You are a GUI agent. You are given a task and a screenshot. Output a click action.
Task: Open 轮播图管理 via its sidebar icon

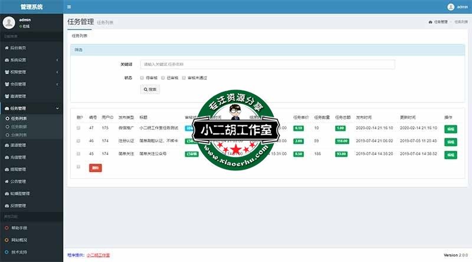pyautogui.click(x=6, y=194)
